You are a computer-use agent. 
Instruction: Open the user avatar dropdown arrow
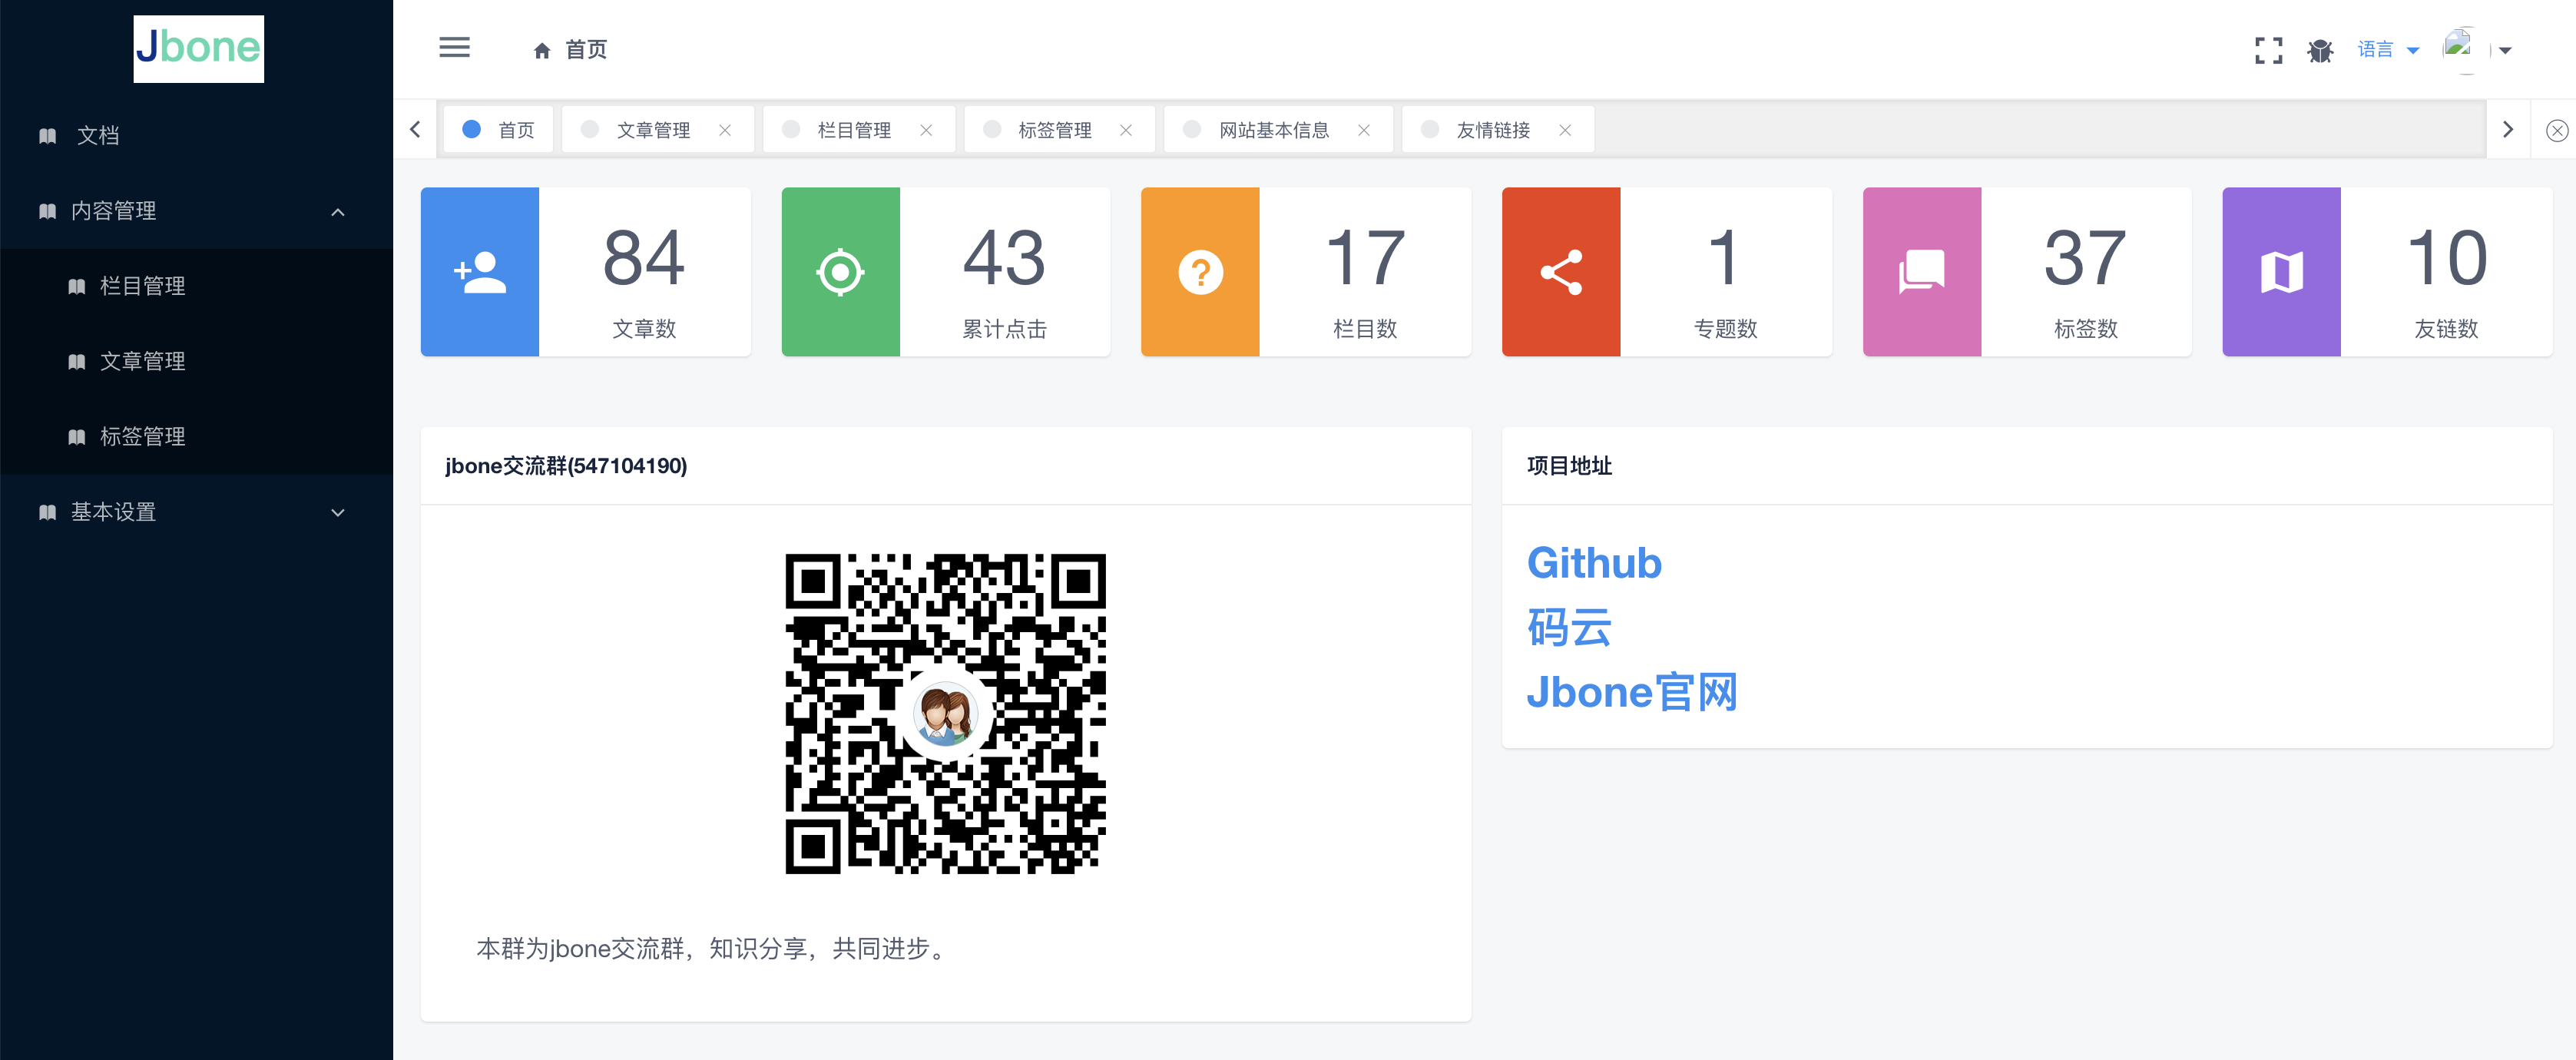pos(2505,51)
